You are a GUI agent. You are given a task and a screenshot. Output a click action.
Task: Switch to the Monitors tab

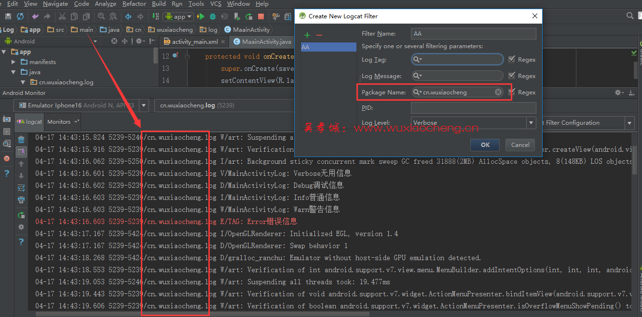click(x=59, y=122)
